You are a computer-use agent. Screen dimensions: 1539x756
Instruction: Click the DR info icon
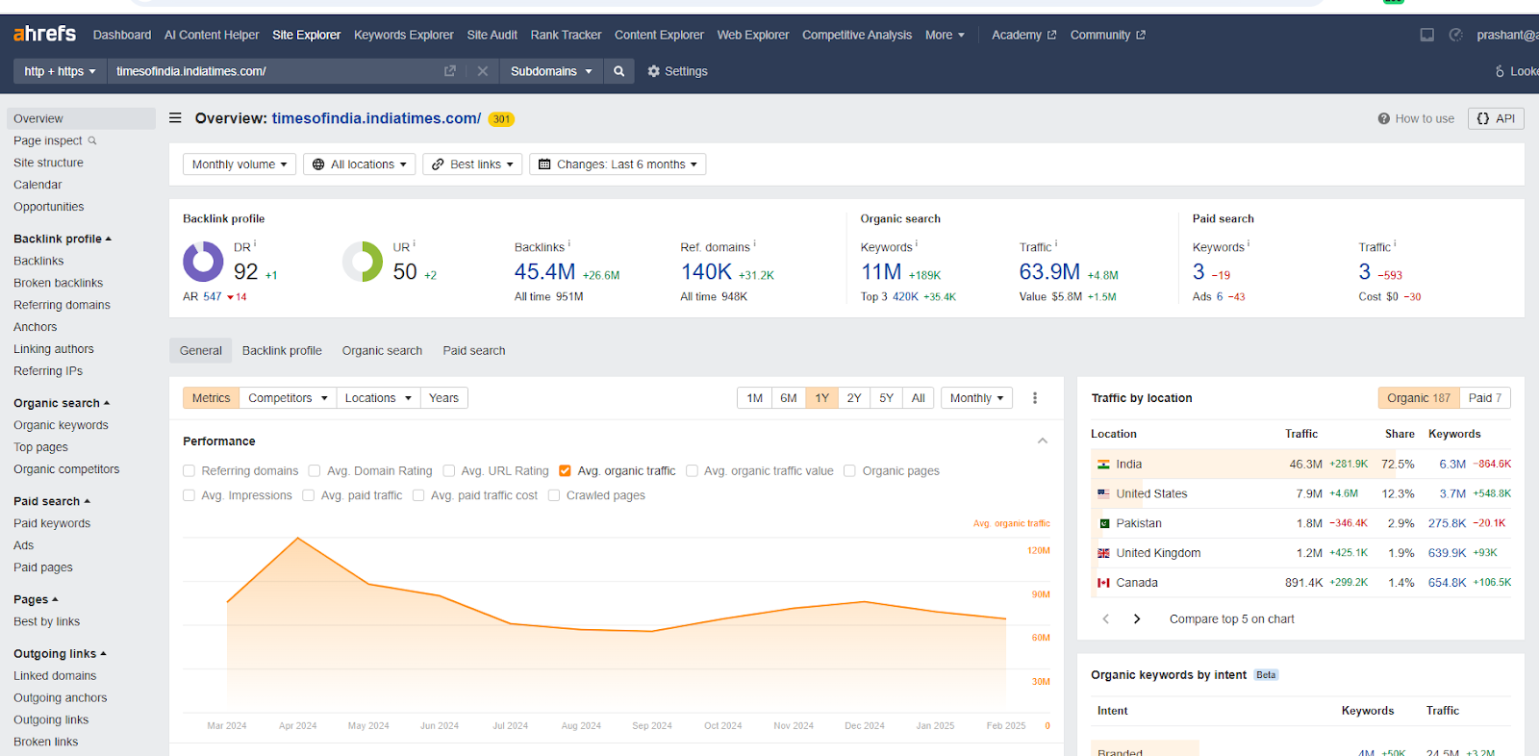pyautogui.click(x=255, y=243)
